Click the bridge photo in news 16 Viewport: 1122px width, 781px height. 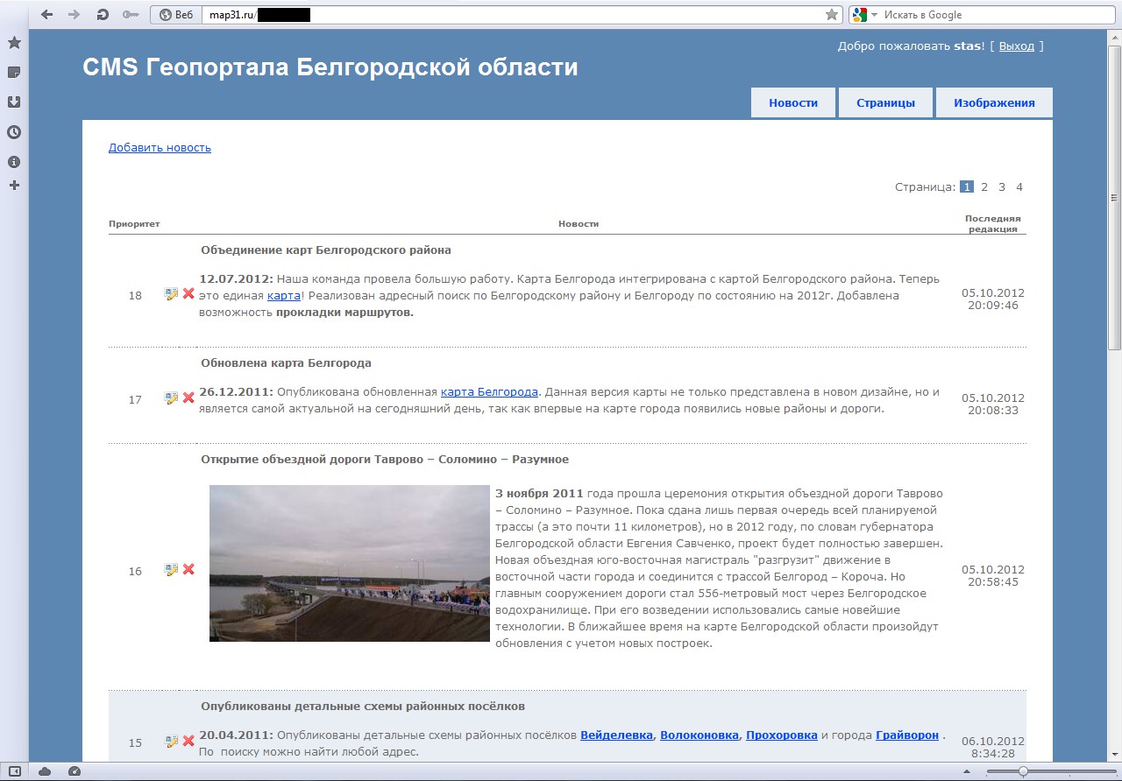click(x=349, y=563)
